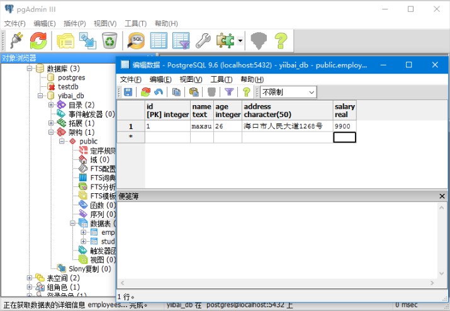
Task: Select 域 (0) in object browser
Action: 99,160
